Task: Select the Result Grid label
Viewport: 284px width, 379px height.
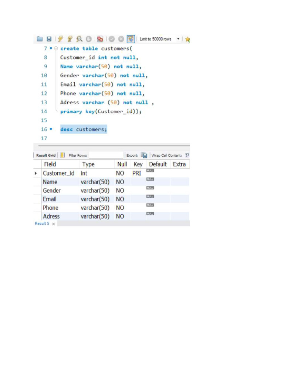Action: pos(46,155)
